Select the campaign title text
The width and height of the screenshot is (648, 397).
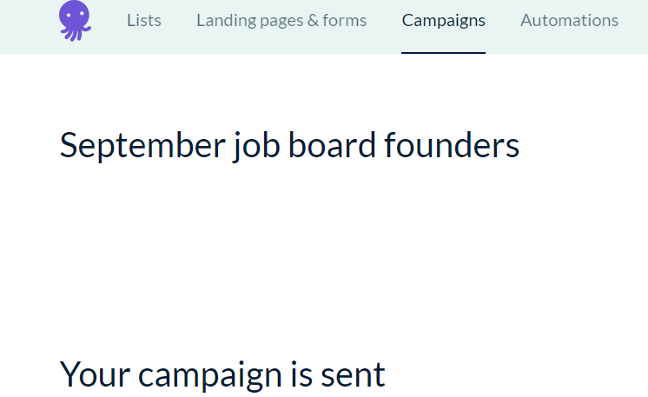tap(289, 145)
